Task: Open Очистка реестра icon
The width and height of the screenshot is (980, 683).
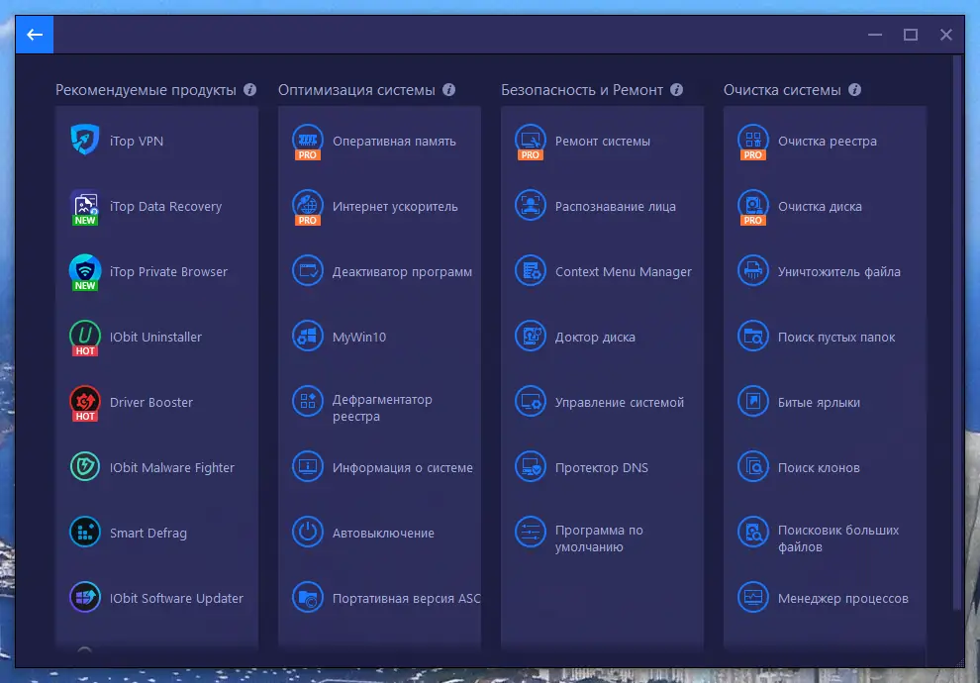Action: [752, 142]
